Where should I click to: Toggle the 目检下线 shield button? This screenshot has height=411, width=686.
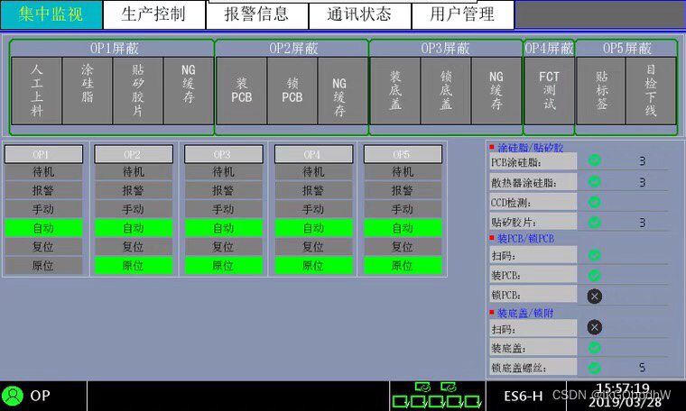pyautogui.click(x=651, y=91)
